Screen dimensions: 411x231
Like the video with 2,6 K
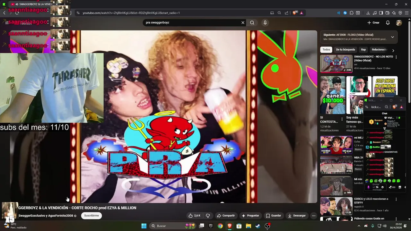click(195, 216)
